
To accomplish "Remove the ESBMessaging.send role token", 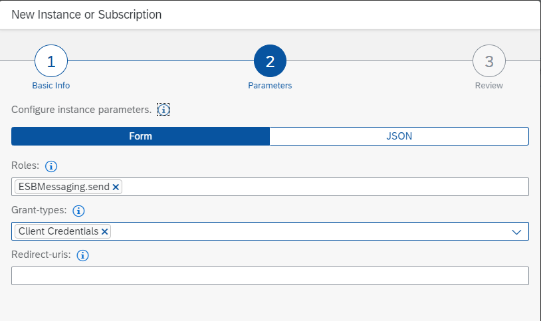I will pyautogui.click(x=116, y=187).
